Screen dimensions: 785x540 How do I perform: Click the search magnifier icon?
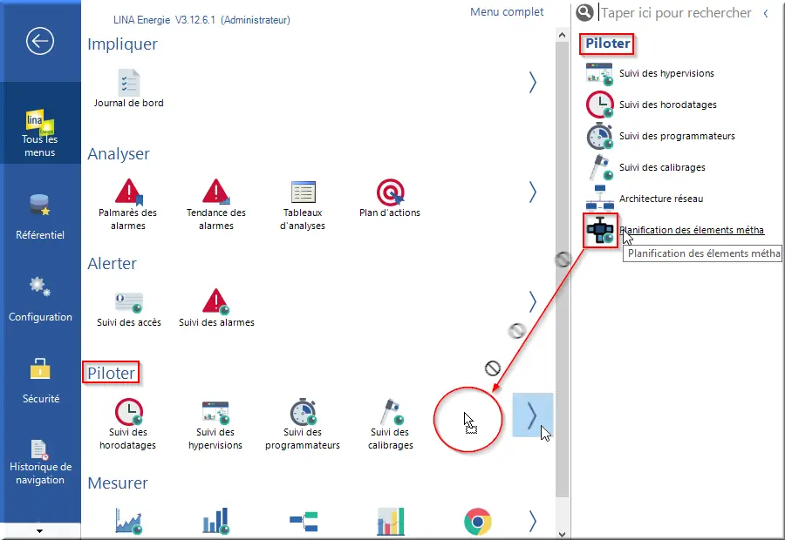click(584, 12)
